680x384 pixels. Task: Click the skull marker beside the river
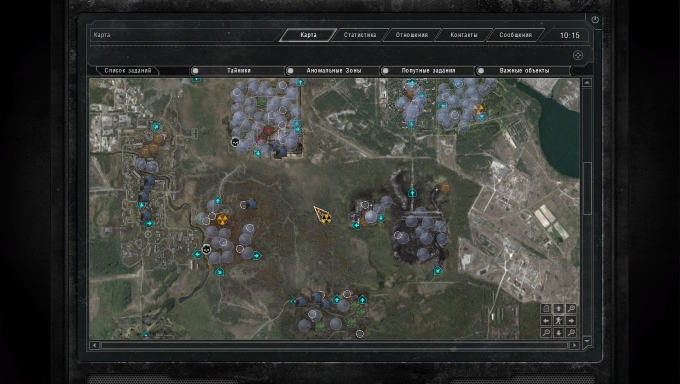tap(206, 249)
